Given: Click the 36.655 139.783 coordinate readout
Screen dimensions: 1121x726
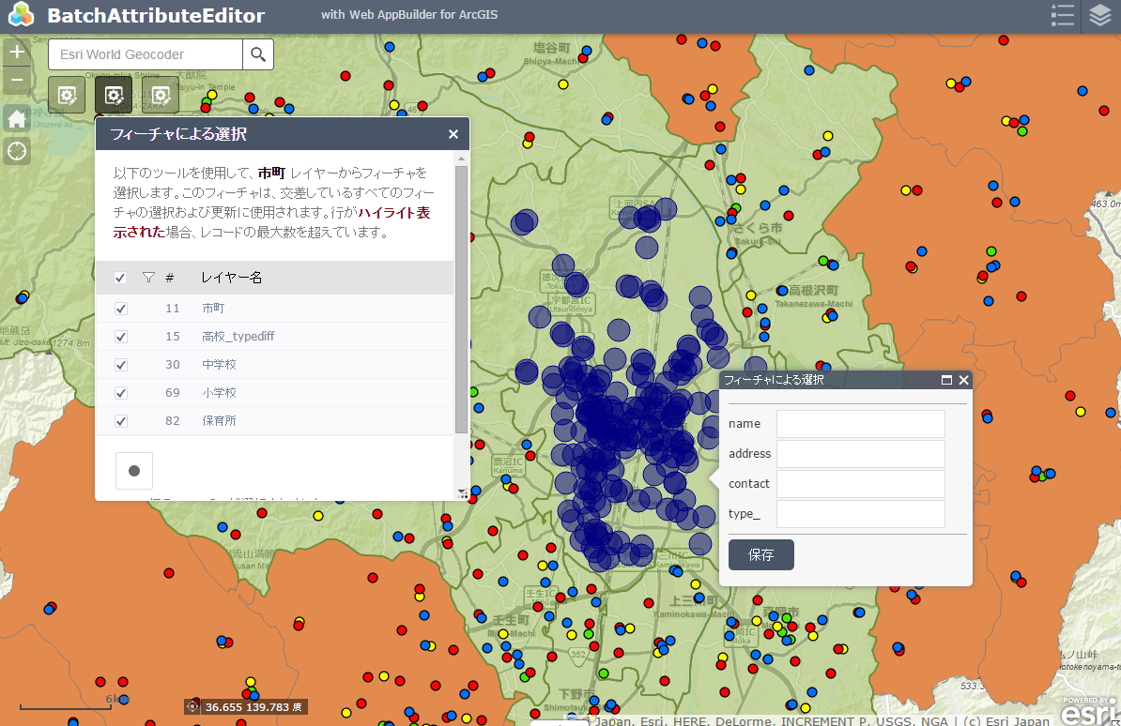Looking at the screenshot, I should click(x=253, y=706).
